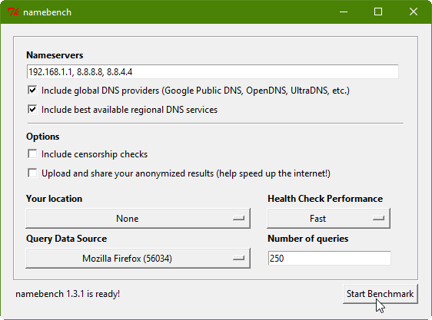The height and width of the screenshot is (320, 432).
Task: Close the namebench window
Action: 414,12
